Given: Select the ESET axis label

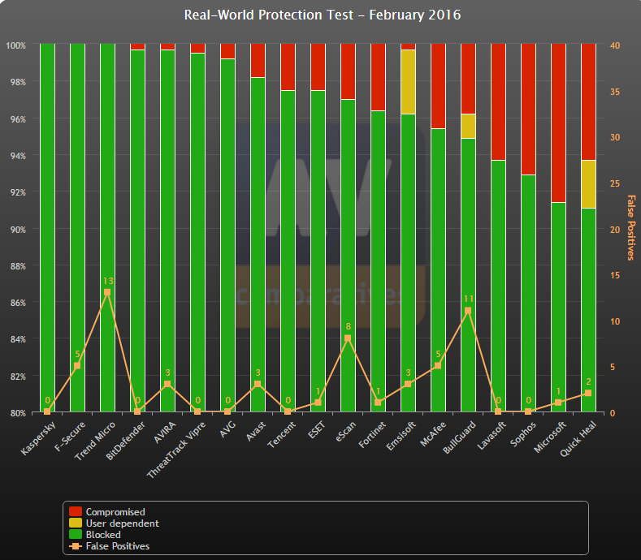Looking at the screenshot, I should (x=316, y=430).
